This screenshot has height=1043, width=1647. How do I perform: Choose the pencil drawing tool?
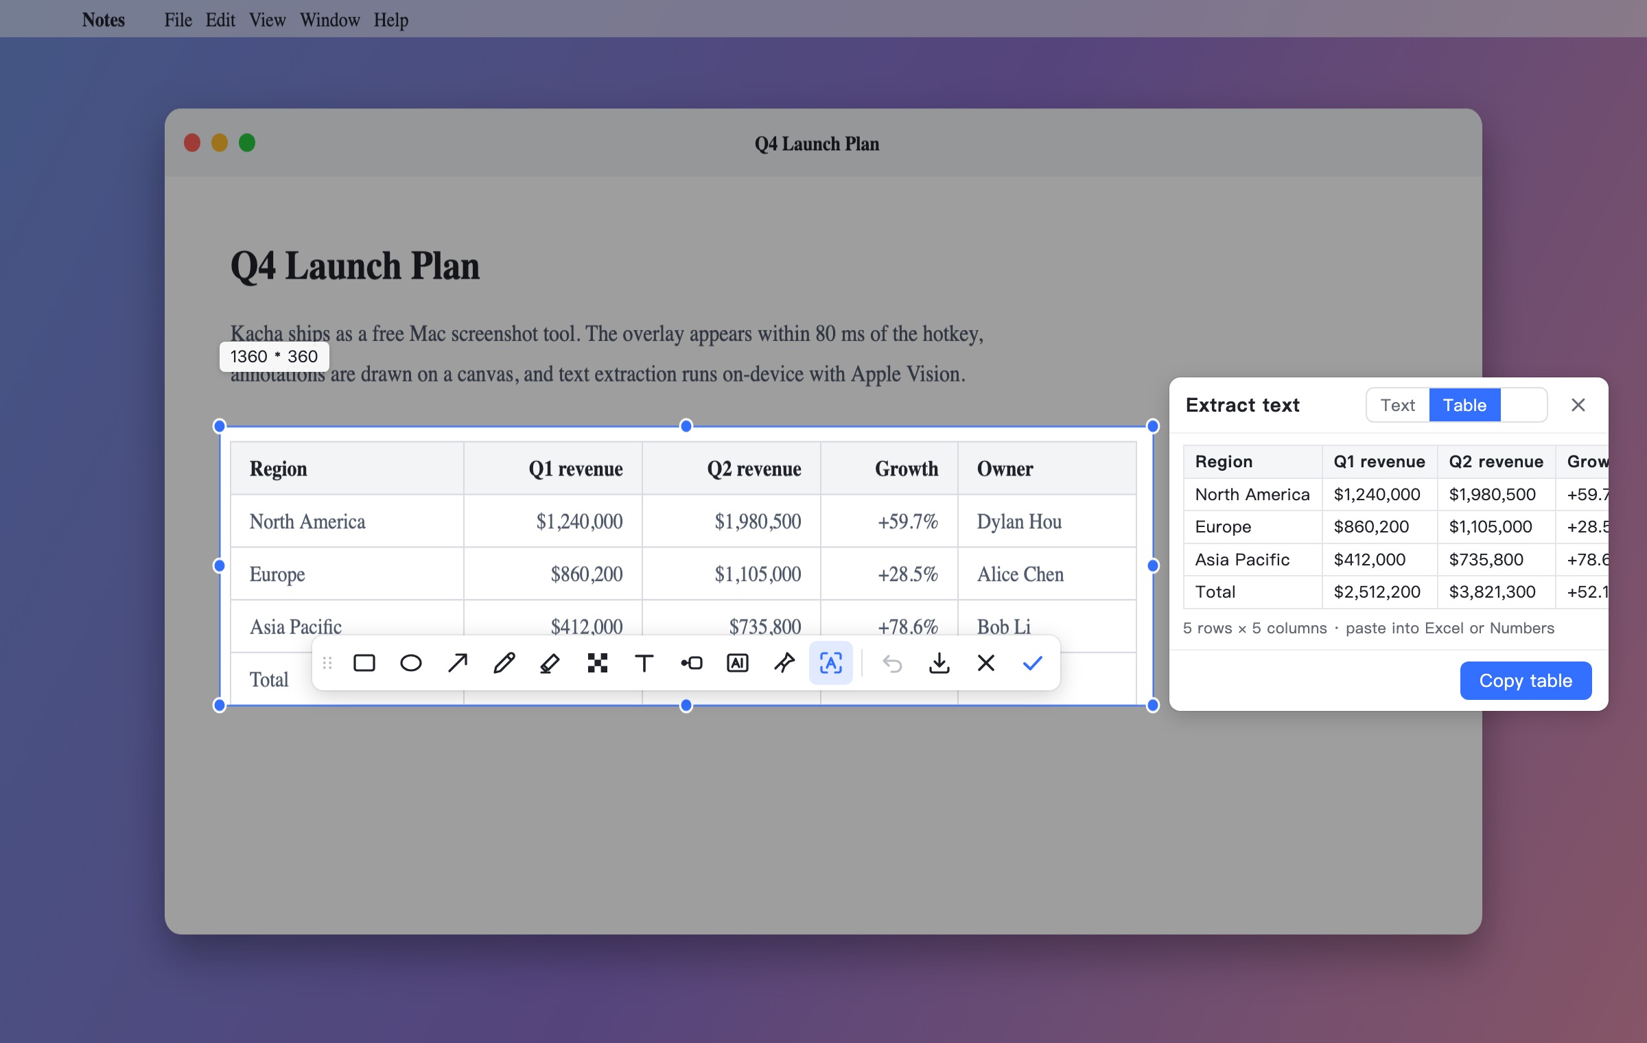click(x=504, y=663)
